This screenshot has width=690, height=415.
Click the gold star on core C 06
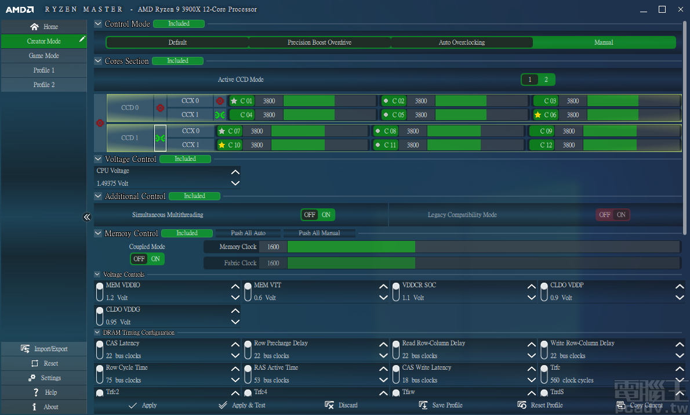click(x=538, y=115)
